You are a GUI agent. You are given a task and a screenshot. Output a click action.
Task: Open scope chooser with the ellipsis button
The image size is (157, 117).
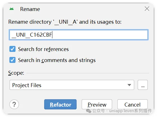[x=143, y=85]
